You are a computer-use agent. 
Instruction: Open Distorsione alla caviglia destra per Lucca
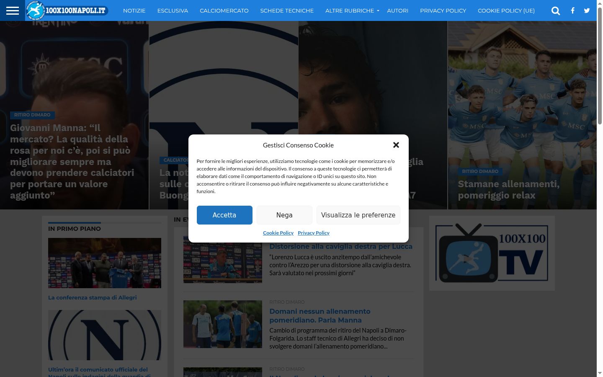341,246
